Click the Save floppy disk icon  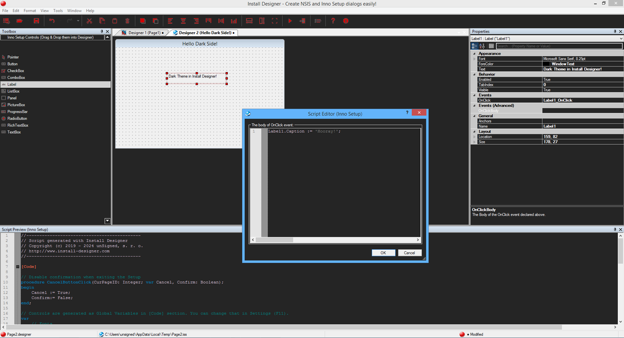coord(36,21)
